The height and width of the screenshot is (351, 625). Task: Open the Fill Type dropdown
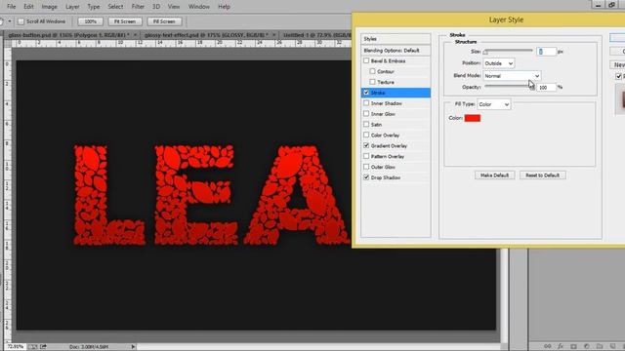click(494, 104)
